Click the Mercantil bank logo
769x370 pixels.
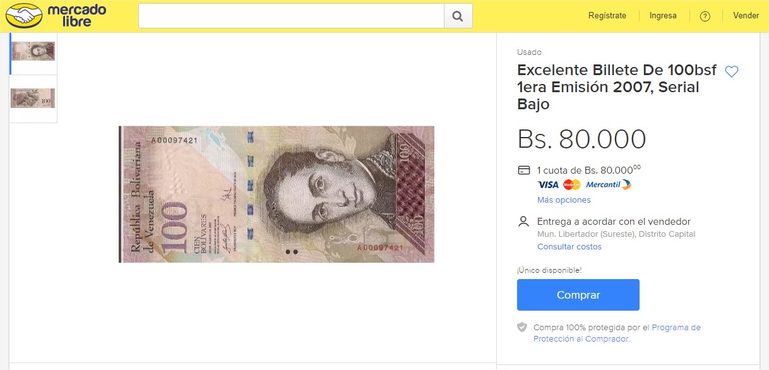point(608,184)
